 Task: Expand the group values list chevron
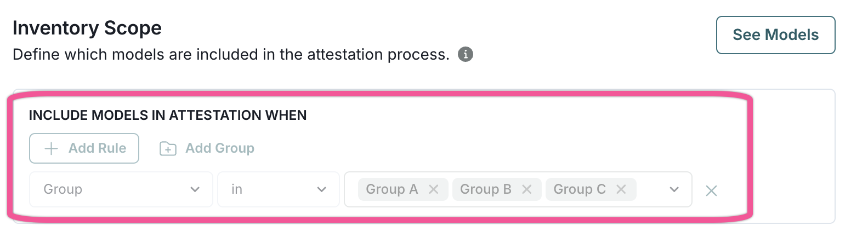[x=674, y=189]
